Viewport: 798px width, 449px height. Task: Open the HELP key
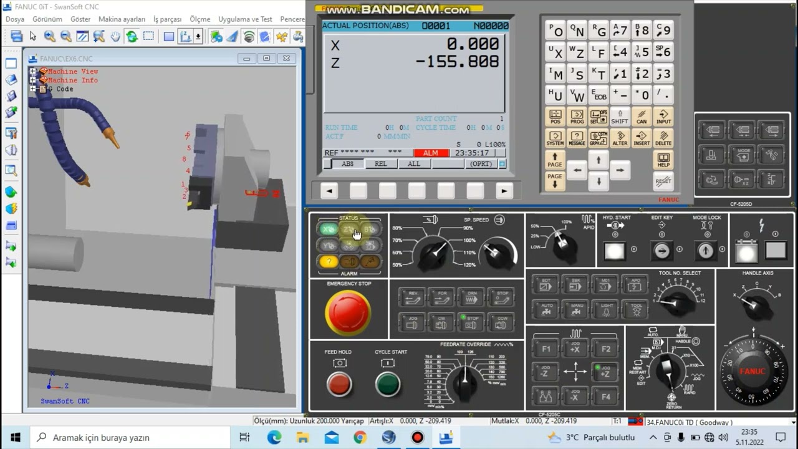[x=663, y=160]
